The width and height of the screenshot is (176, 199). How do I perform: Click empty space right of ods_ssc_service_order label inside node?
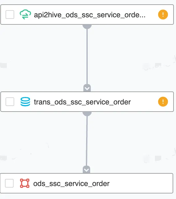pyautogui.click(x=140, y=183)
